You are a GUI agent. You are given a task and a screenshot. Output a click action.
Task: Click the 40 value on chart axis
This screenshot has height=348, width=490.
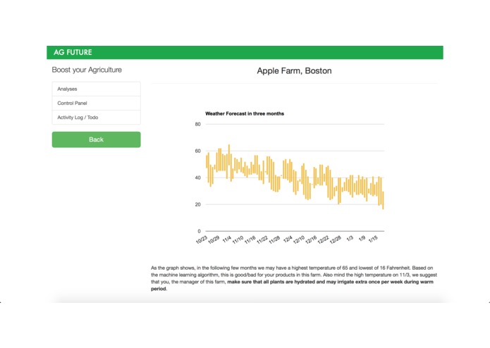click(x=198, y=178)
